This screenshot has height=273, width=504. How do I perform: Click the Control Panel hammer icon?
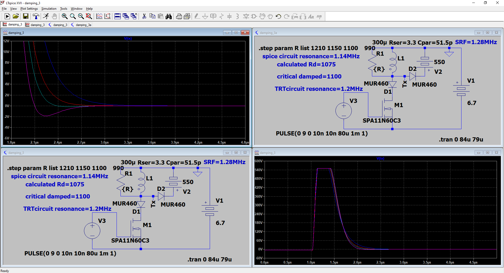[36, 17]
